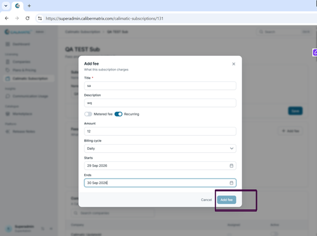
Task: Select the current Calimatic browser tab
Action: [18, 6]
